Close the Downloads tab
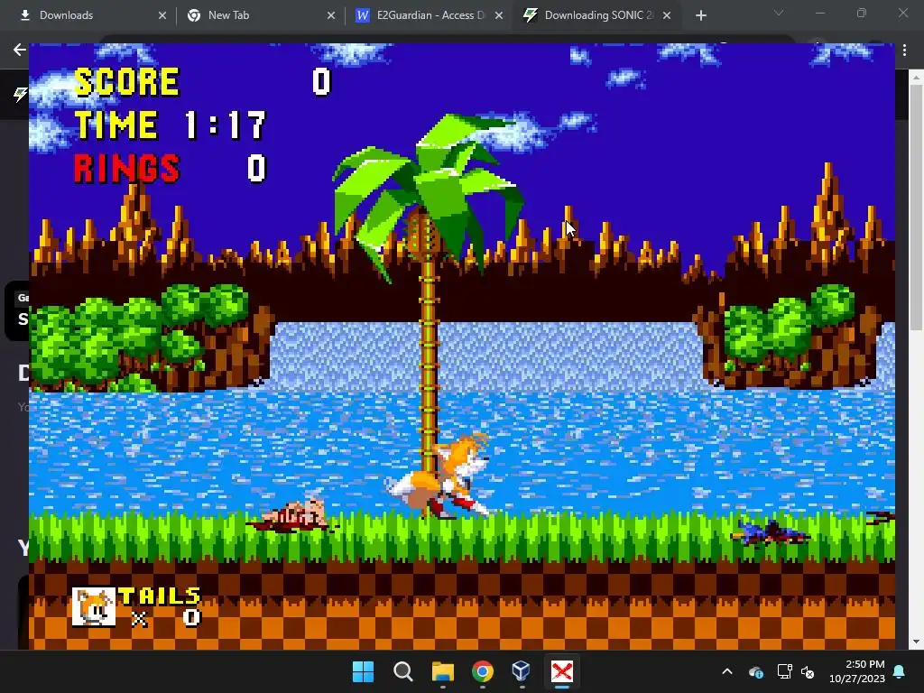 point(162,15)
